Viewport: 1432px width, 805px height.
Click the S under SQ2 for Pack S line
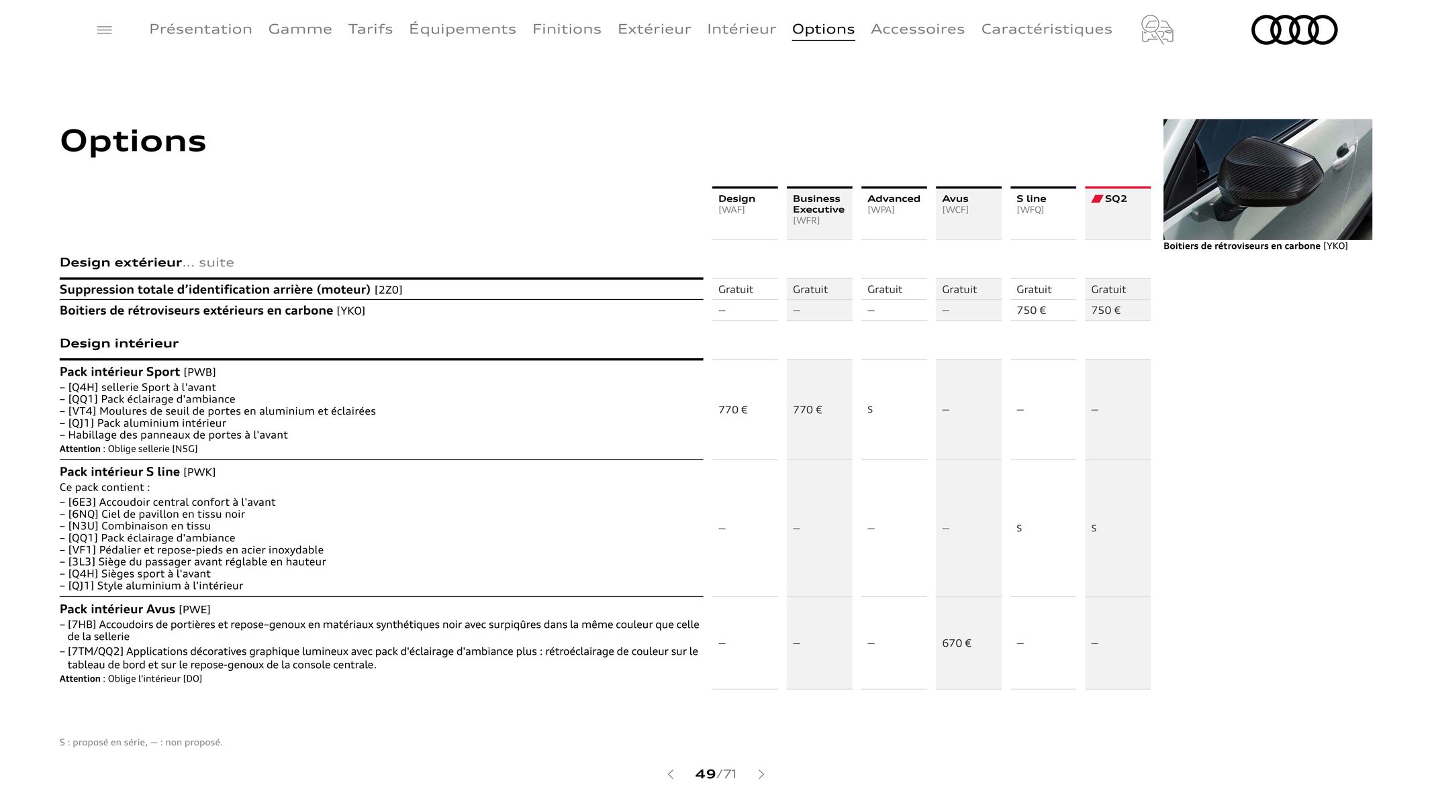point(1094,528)
